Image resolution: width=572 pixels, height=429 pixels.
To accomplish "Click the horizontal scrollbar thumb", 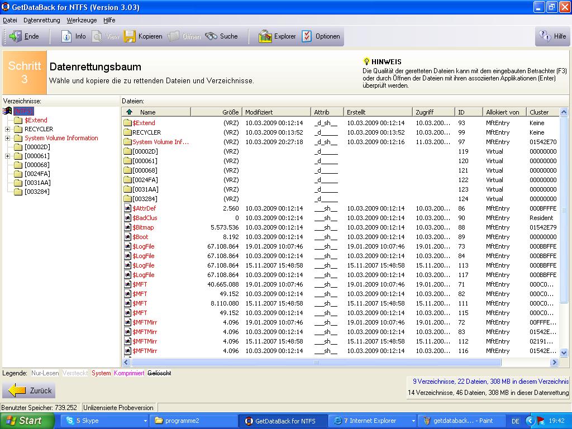I will click(316, 362).
